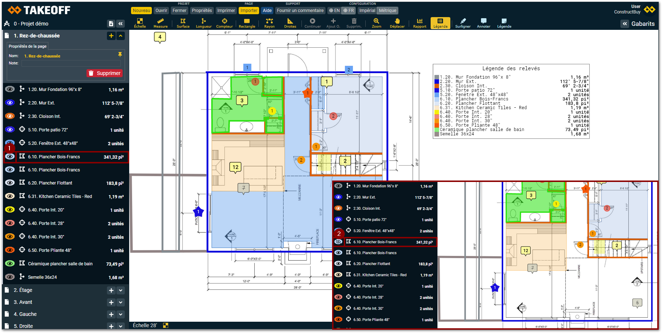Expand the 4. Gauche page section

[120, 314]
